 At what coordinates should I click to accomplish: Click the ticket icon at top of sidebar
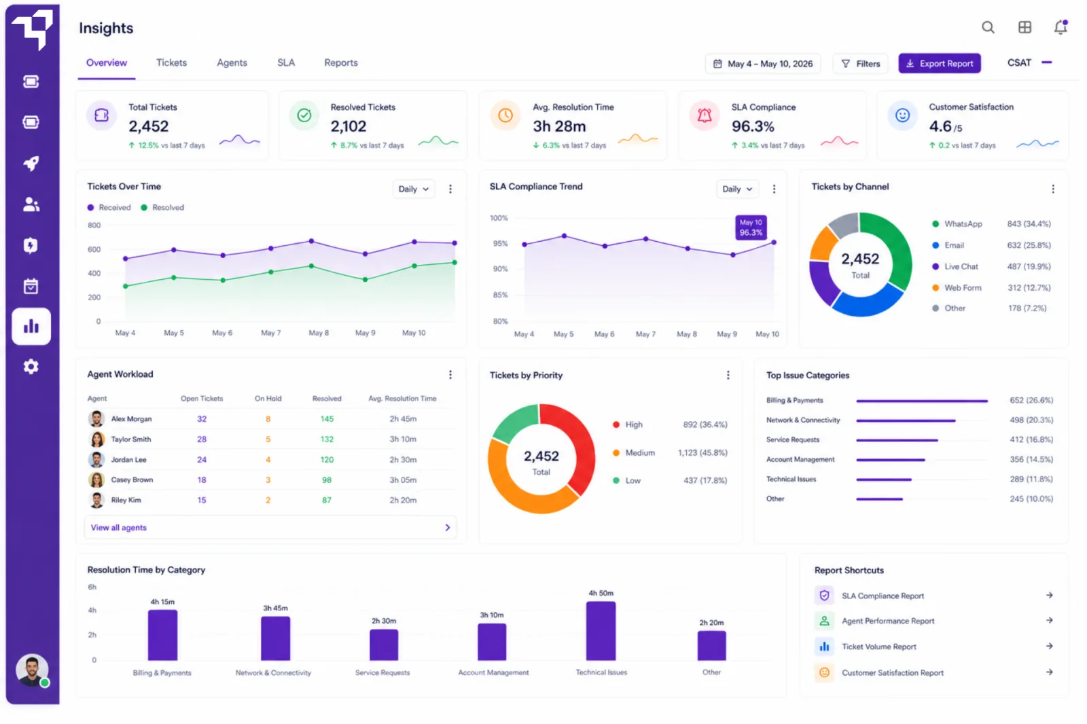(31, 82)
